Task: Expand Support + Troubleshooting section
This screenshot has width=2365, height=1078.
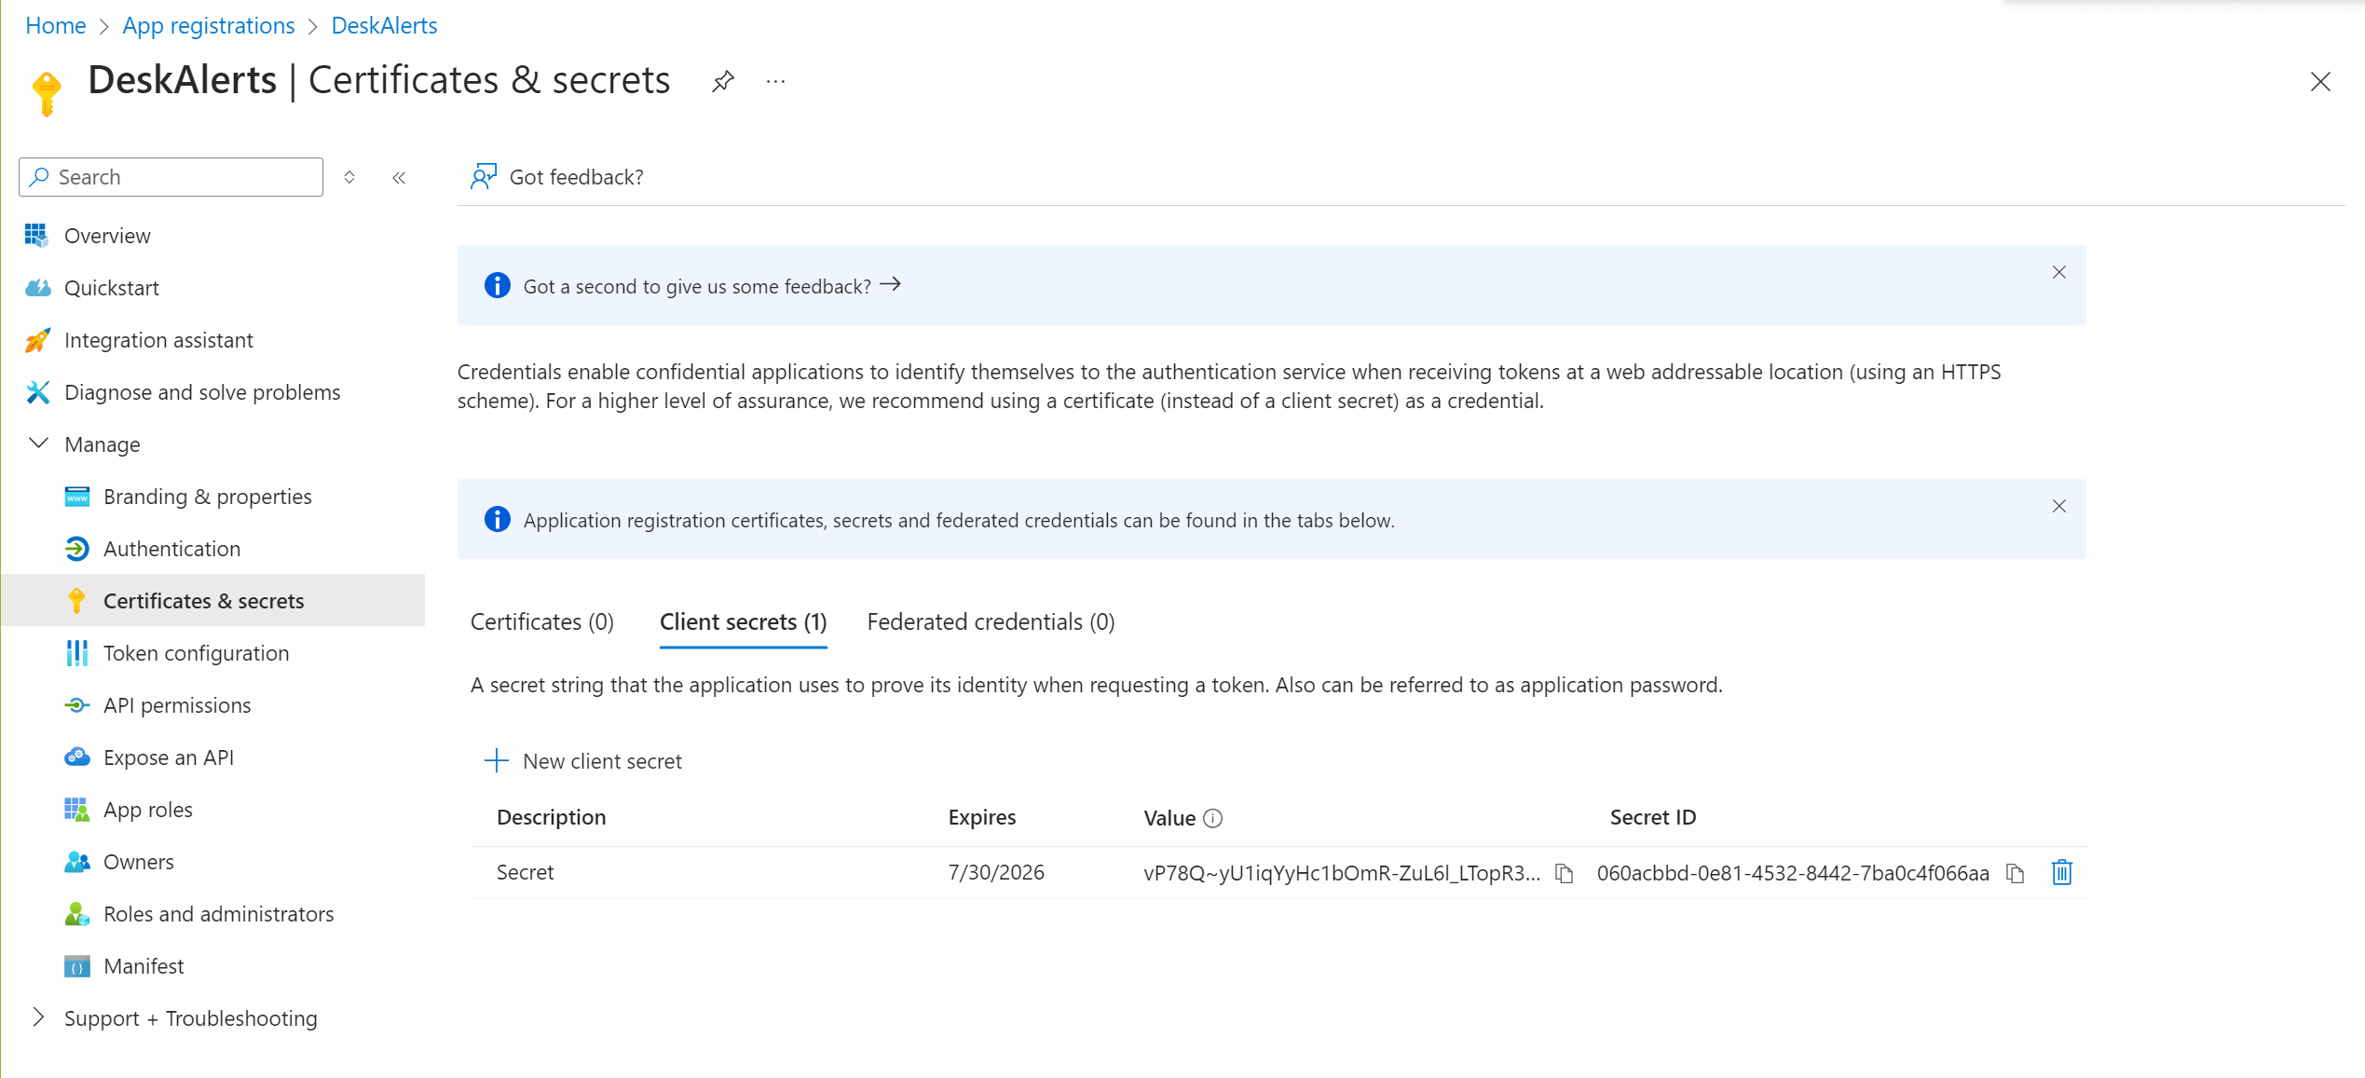Action: pyautogui.click(x=39, y=1018)
